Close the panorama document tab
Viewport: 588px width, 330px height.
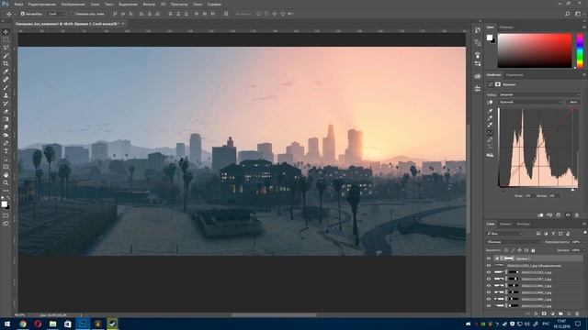click(123, 24)
